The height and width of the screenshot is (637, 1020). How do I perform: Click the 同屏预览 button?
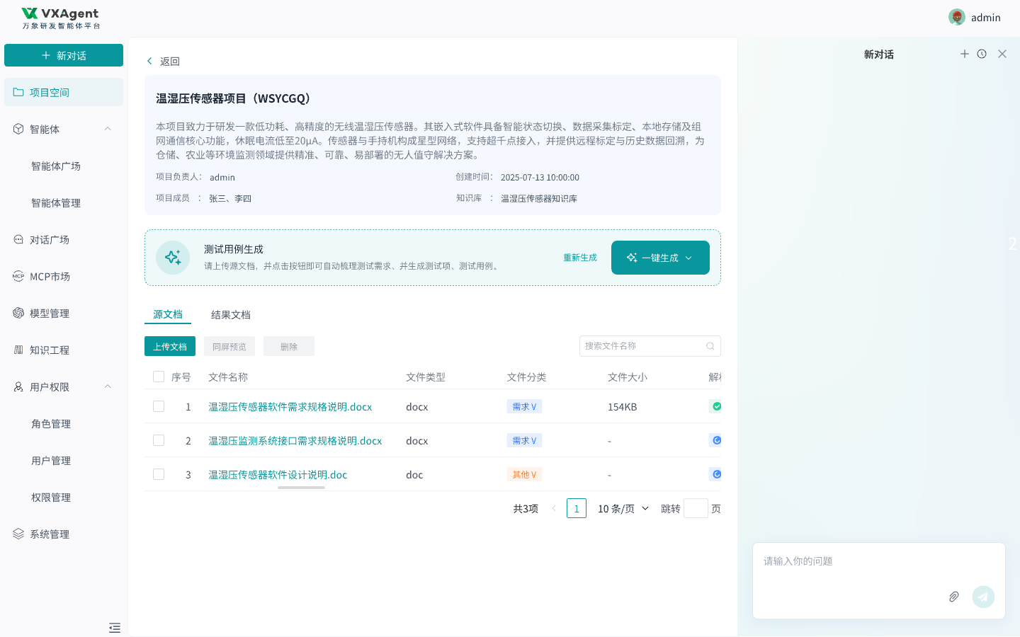point(229,346)
